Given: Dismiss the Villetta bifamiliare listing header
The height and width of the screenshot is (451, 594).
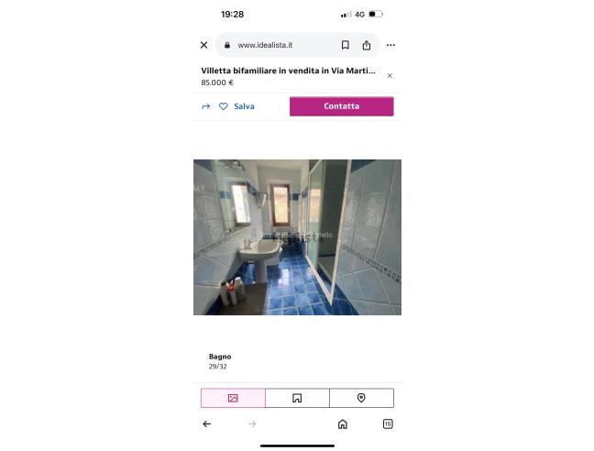Looking at the screenshot, I should (x=390, y=76).
